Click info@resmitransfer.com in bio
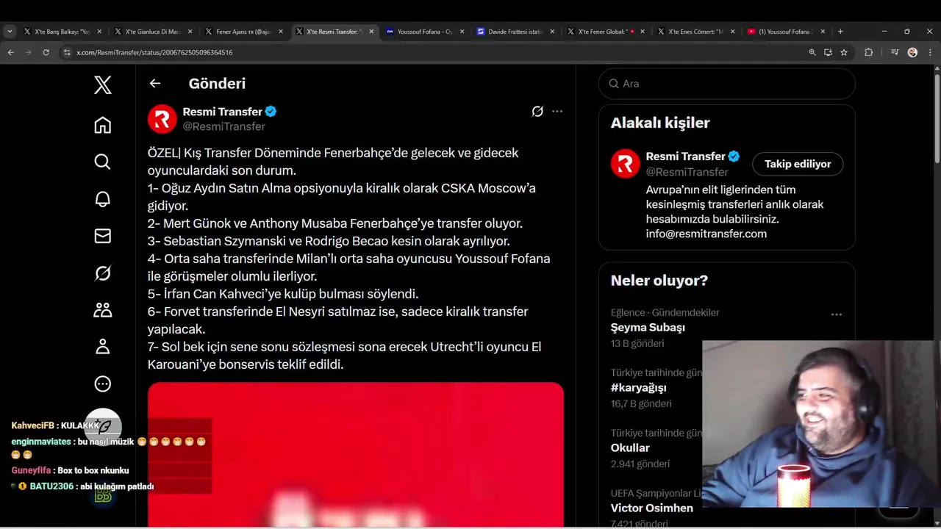 [706, 234]
